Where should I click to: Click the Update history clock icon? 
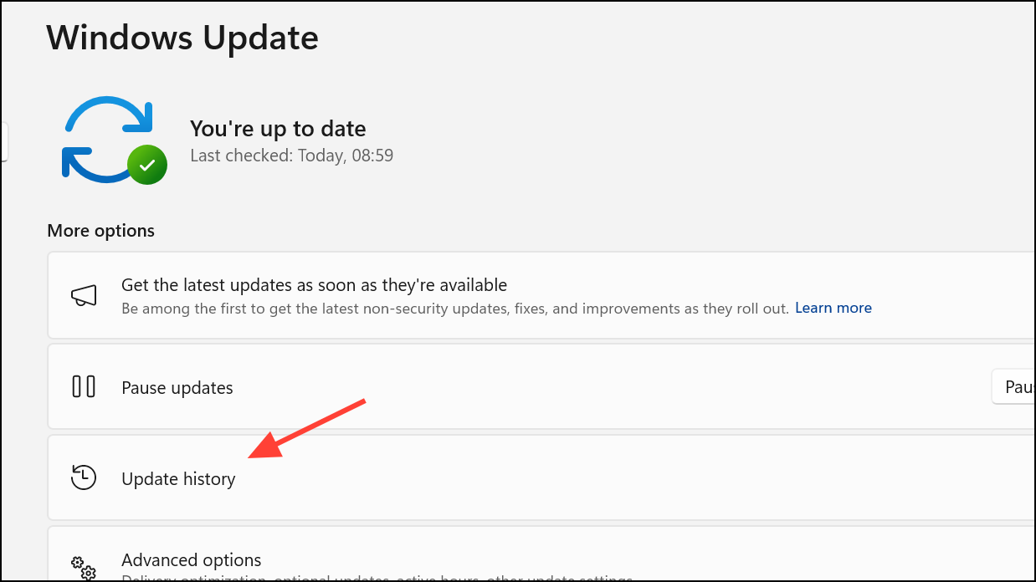click(84, 478)
